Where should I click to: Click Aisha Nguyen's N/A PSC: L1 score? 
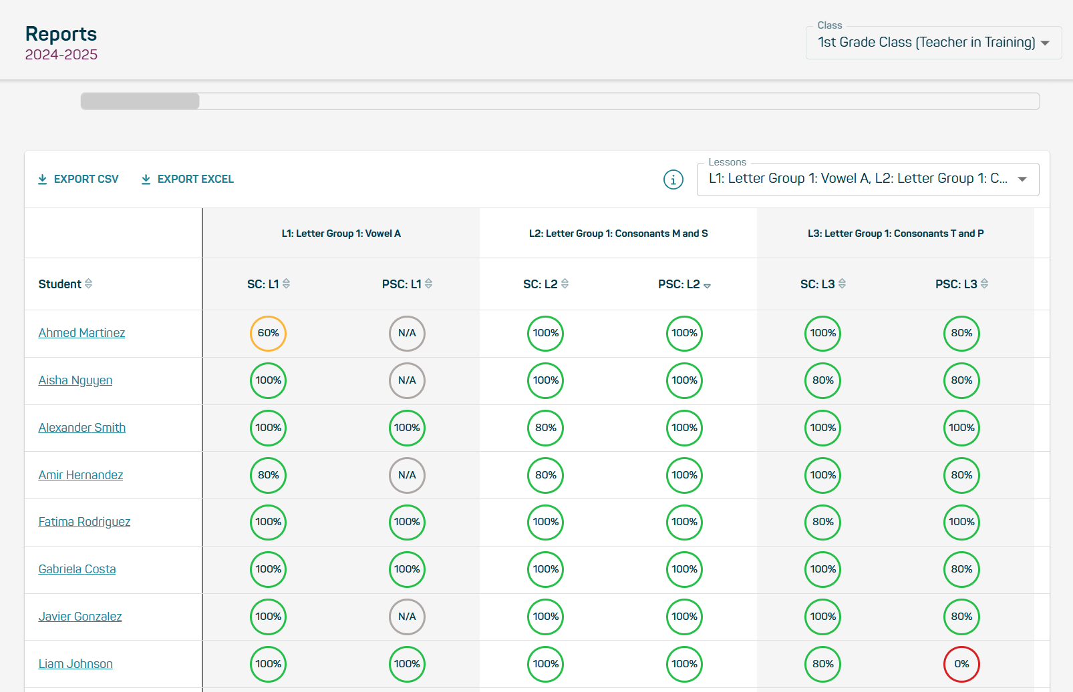(407, 380)
